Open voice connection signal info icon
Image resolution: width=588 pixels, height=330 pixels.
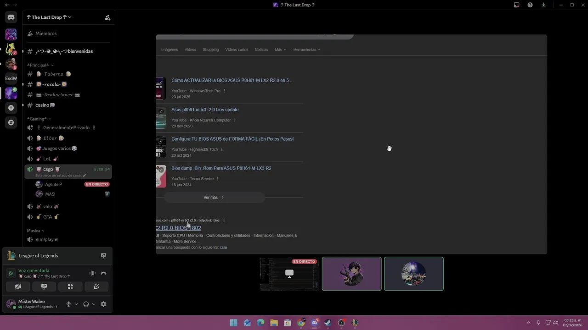point(11,273)
